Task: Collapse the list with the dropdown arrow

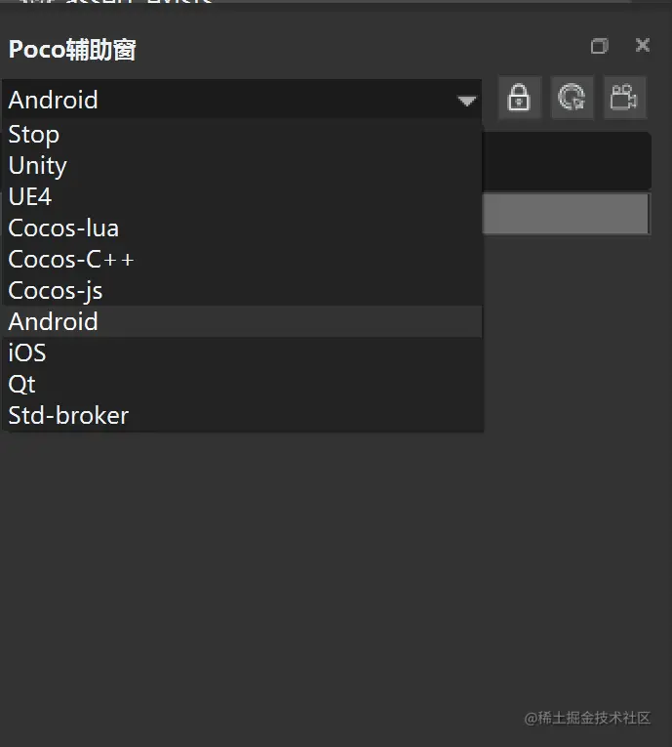Action: coord(466,101)
